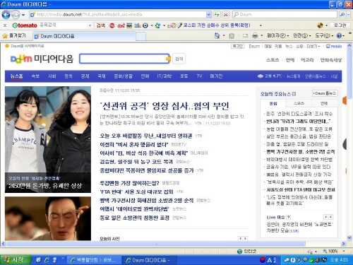Switch to 스포츠 tab in 오늘의 주요뉴스
353x265 pixels.
pyautogui.click(x=299, y=103)
